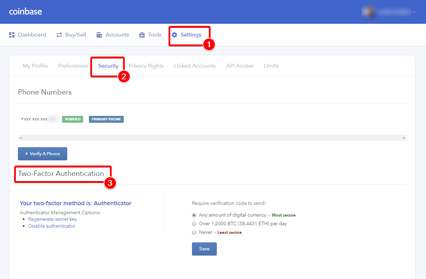Screen dimensions: 426x279
Task: Switch to the Security tab
Action: (108, 66)
